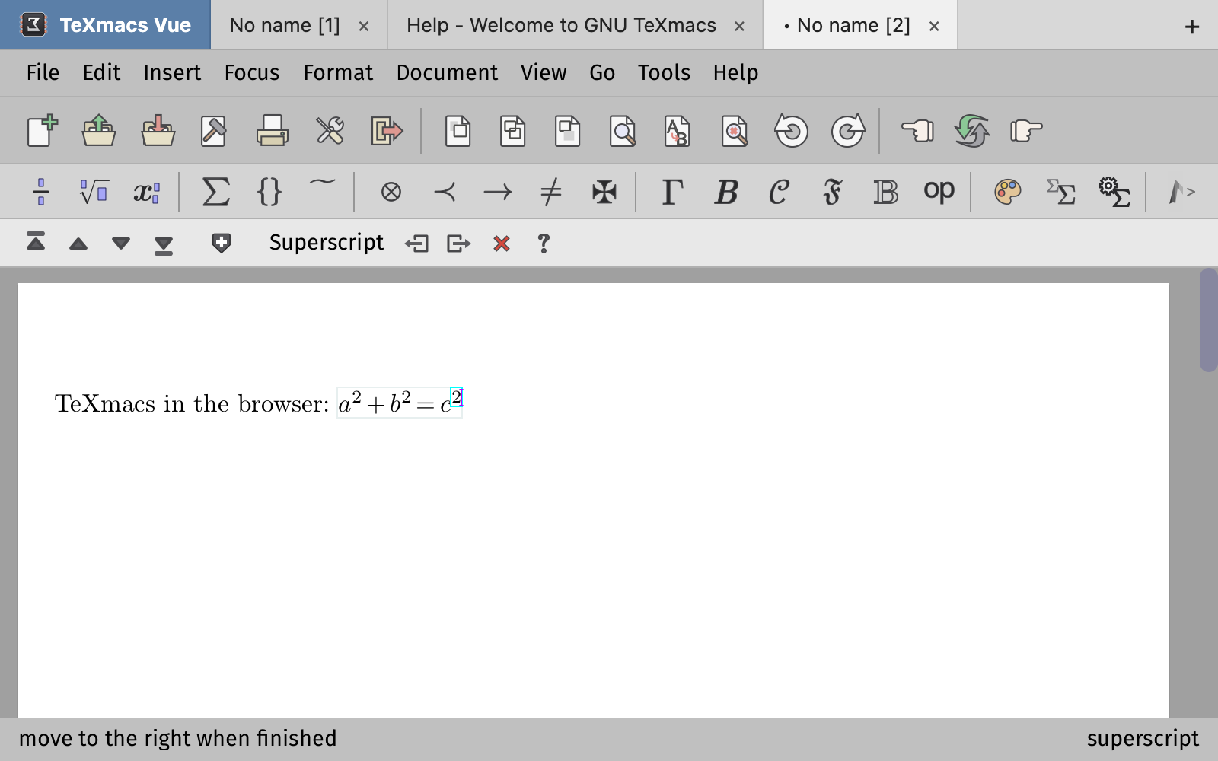Click the shield plus icon in focus bar

point(221,244)
